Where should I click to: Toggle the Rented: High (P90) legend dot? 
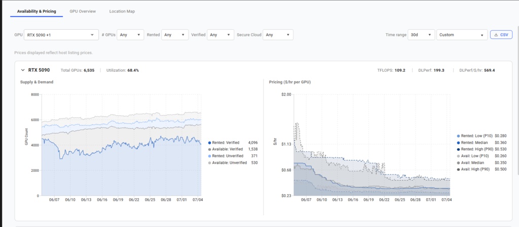458,149
